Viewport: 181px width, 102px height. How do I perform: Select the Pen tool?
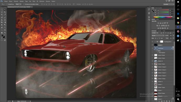click(x=2, y=28)
